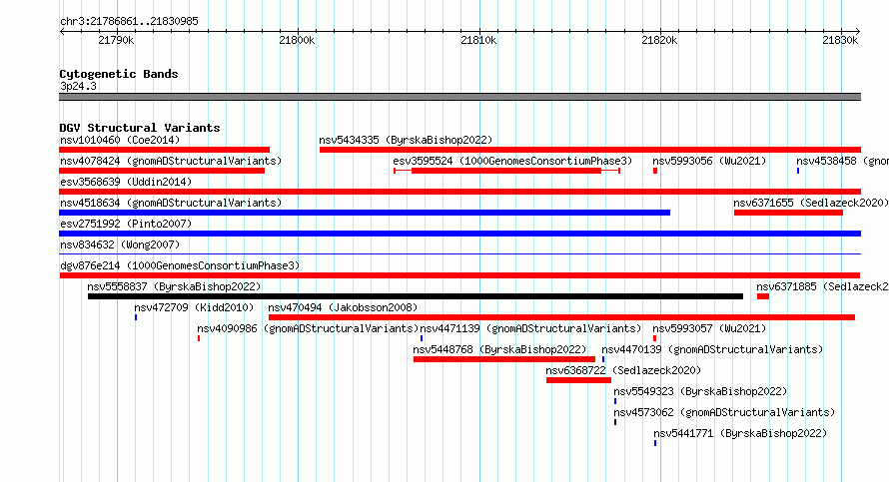
Task: Click the nsv1010460 (Coe2014) variant label
Action: (120, 140)
